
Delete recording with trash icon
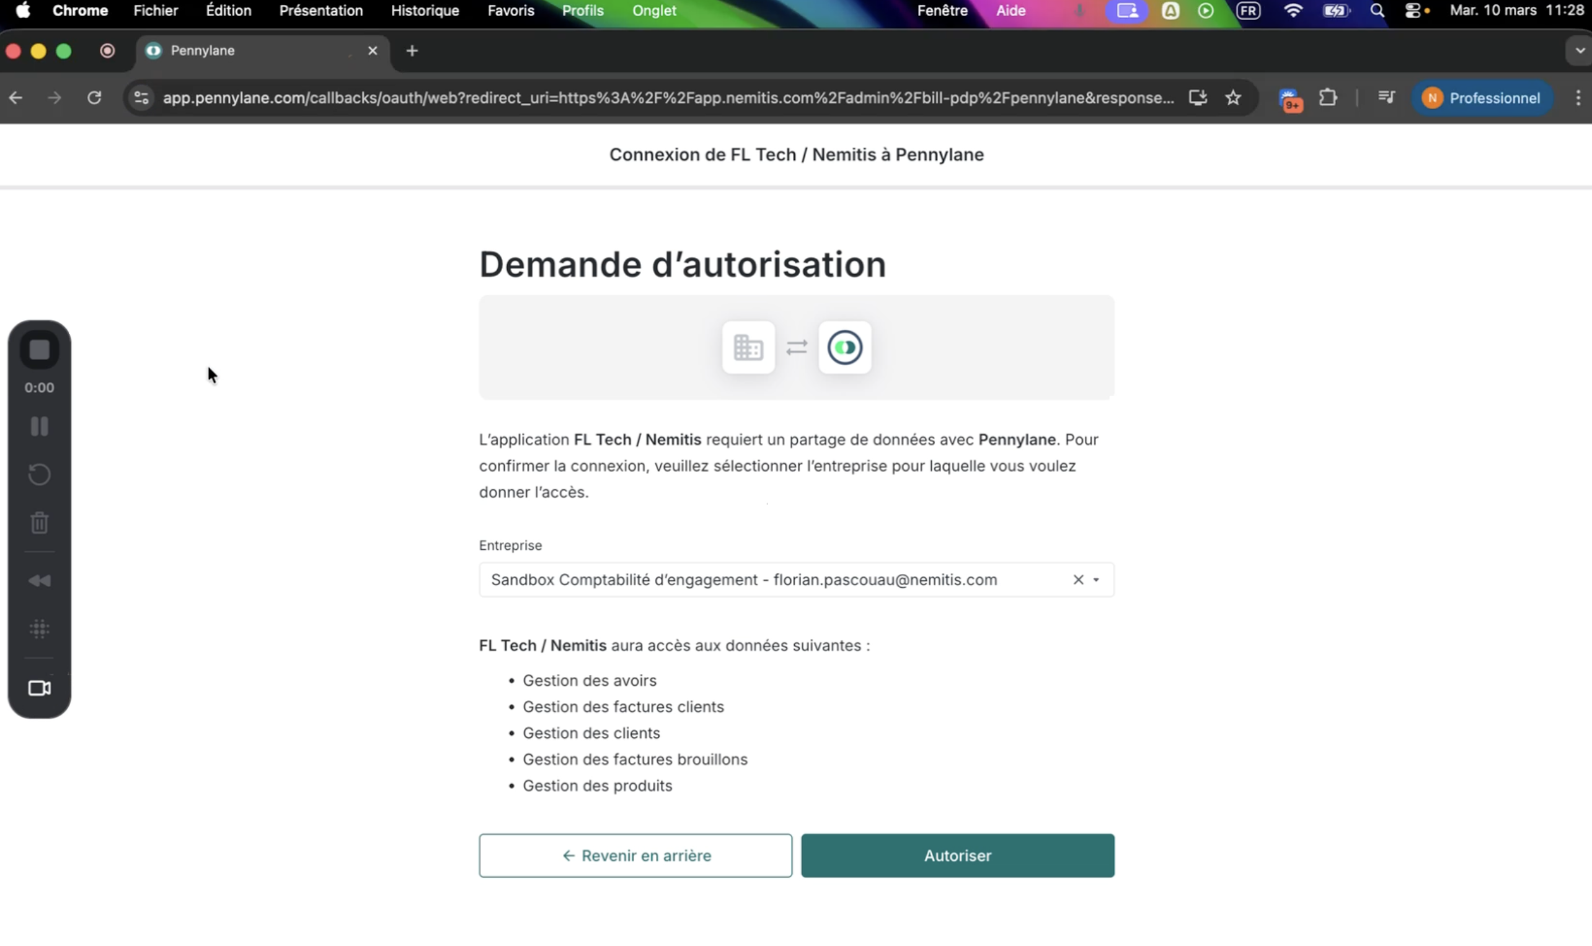click(40, 523)
